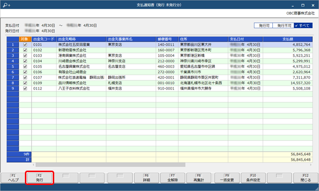Click postal code 910-0001
319x191 pixels.
(x=167, y=89)
